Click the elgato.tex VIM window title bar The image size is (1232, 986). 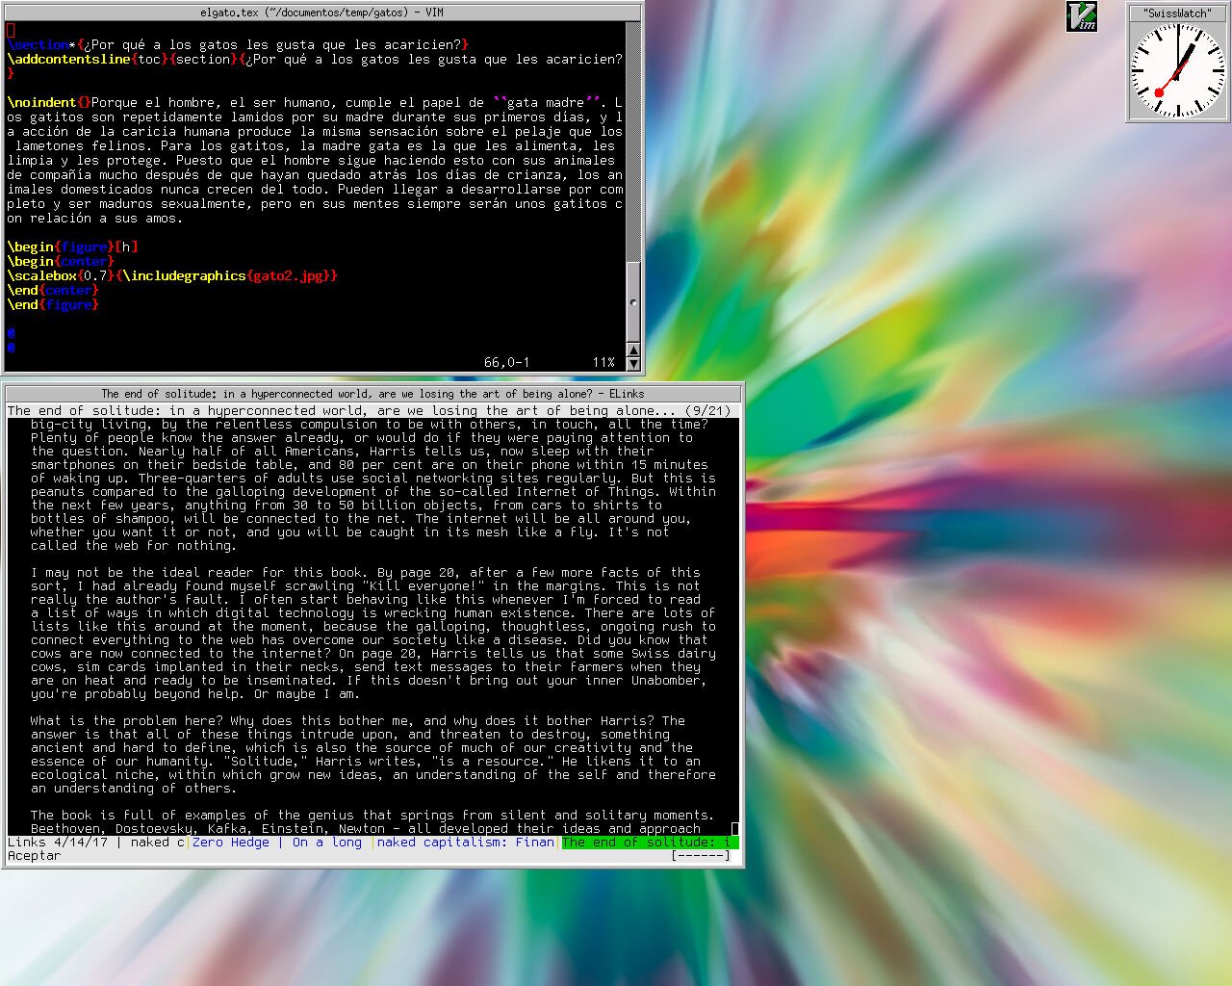click(x=321, y=13)
